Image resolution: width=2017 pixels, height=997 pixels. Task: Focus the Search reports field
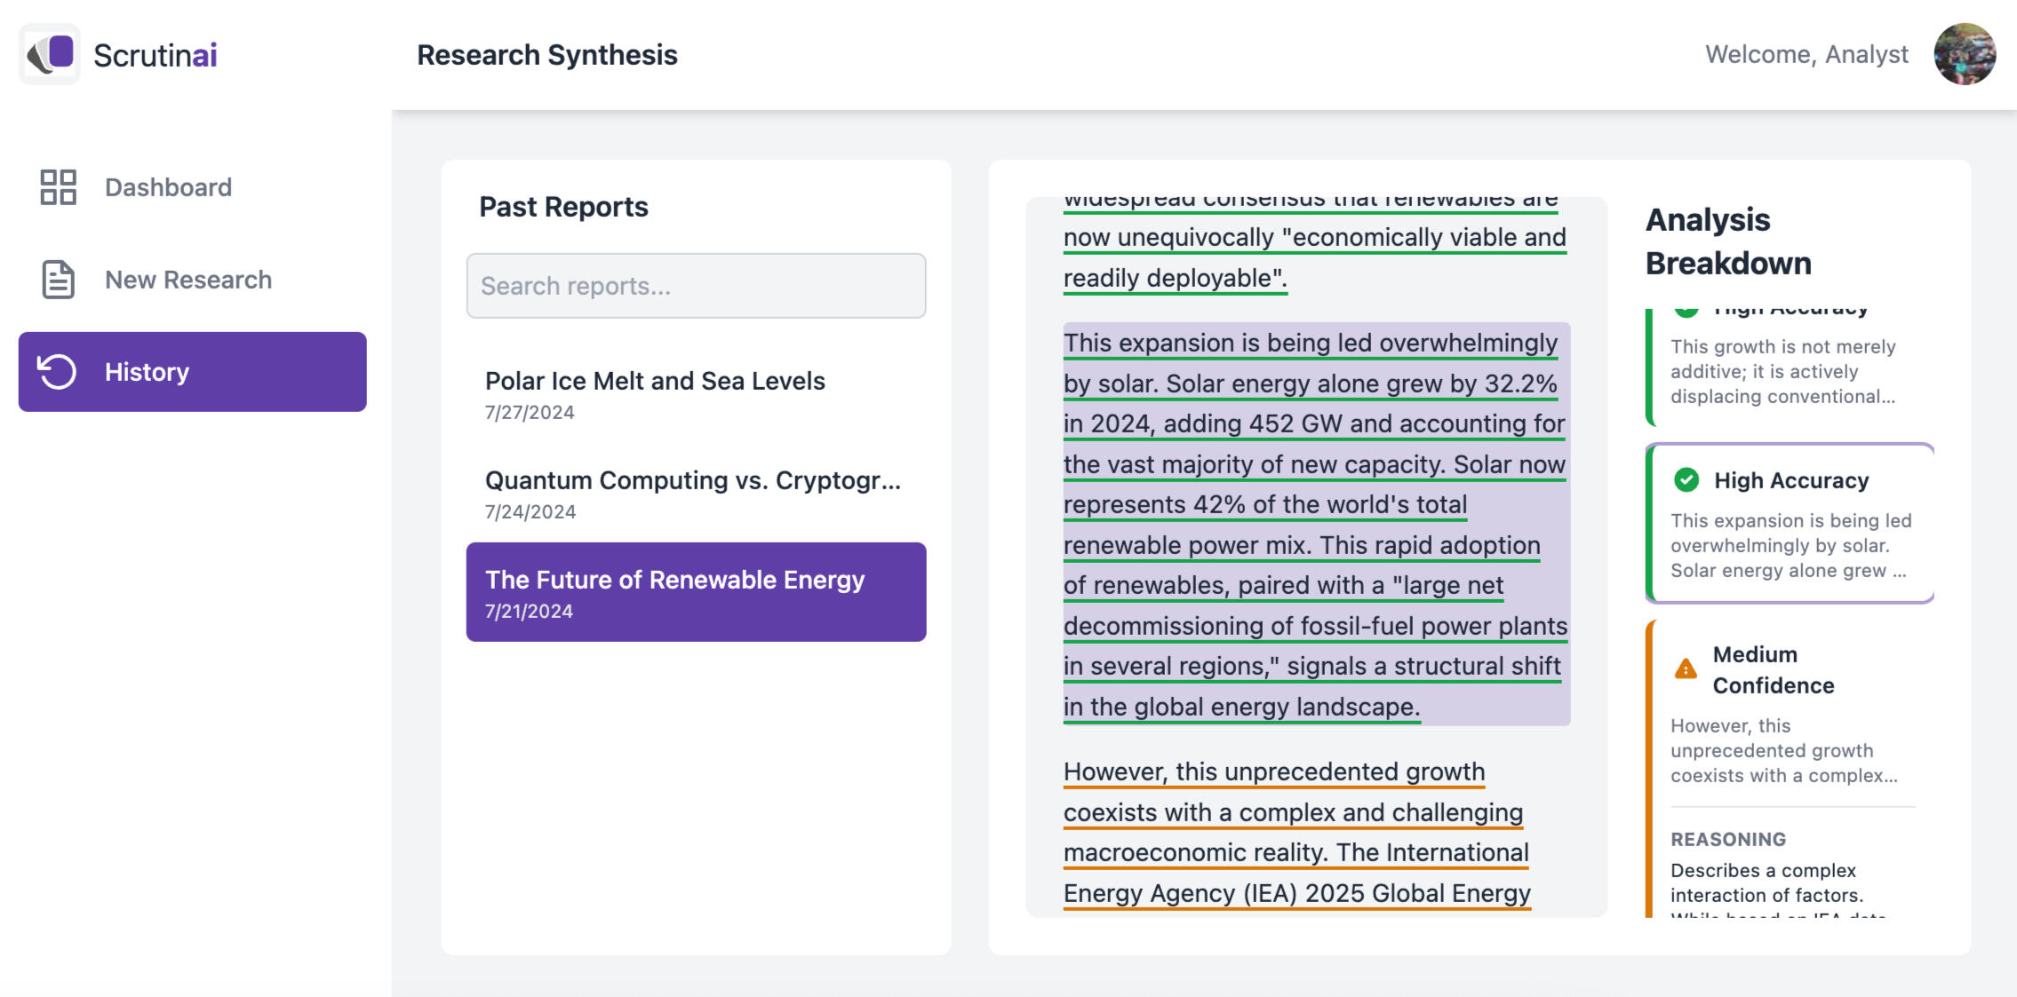[x=696, y=286]
